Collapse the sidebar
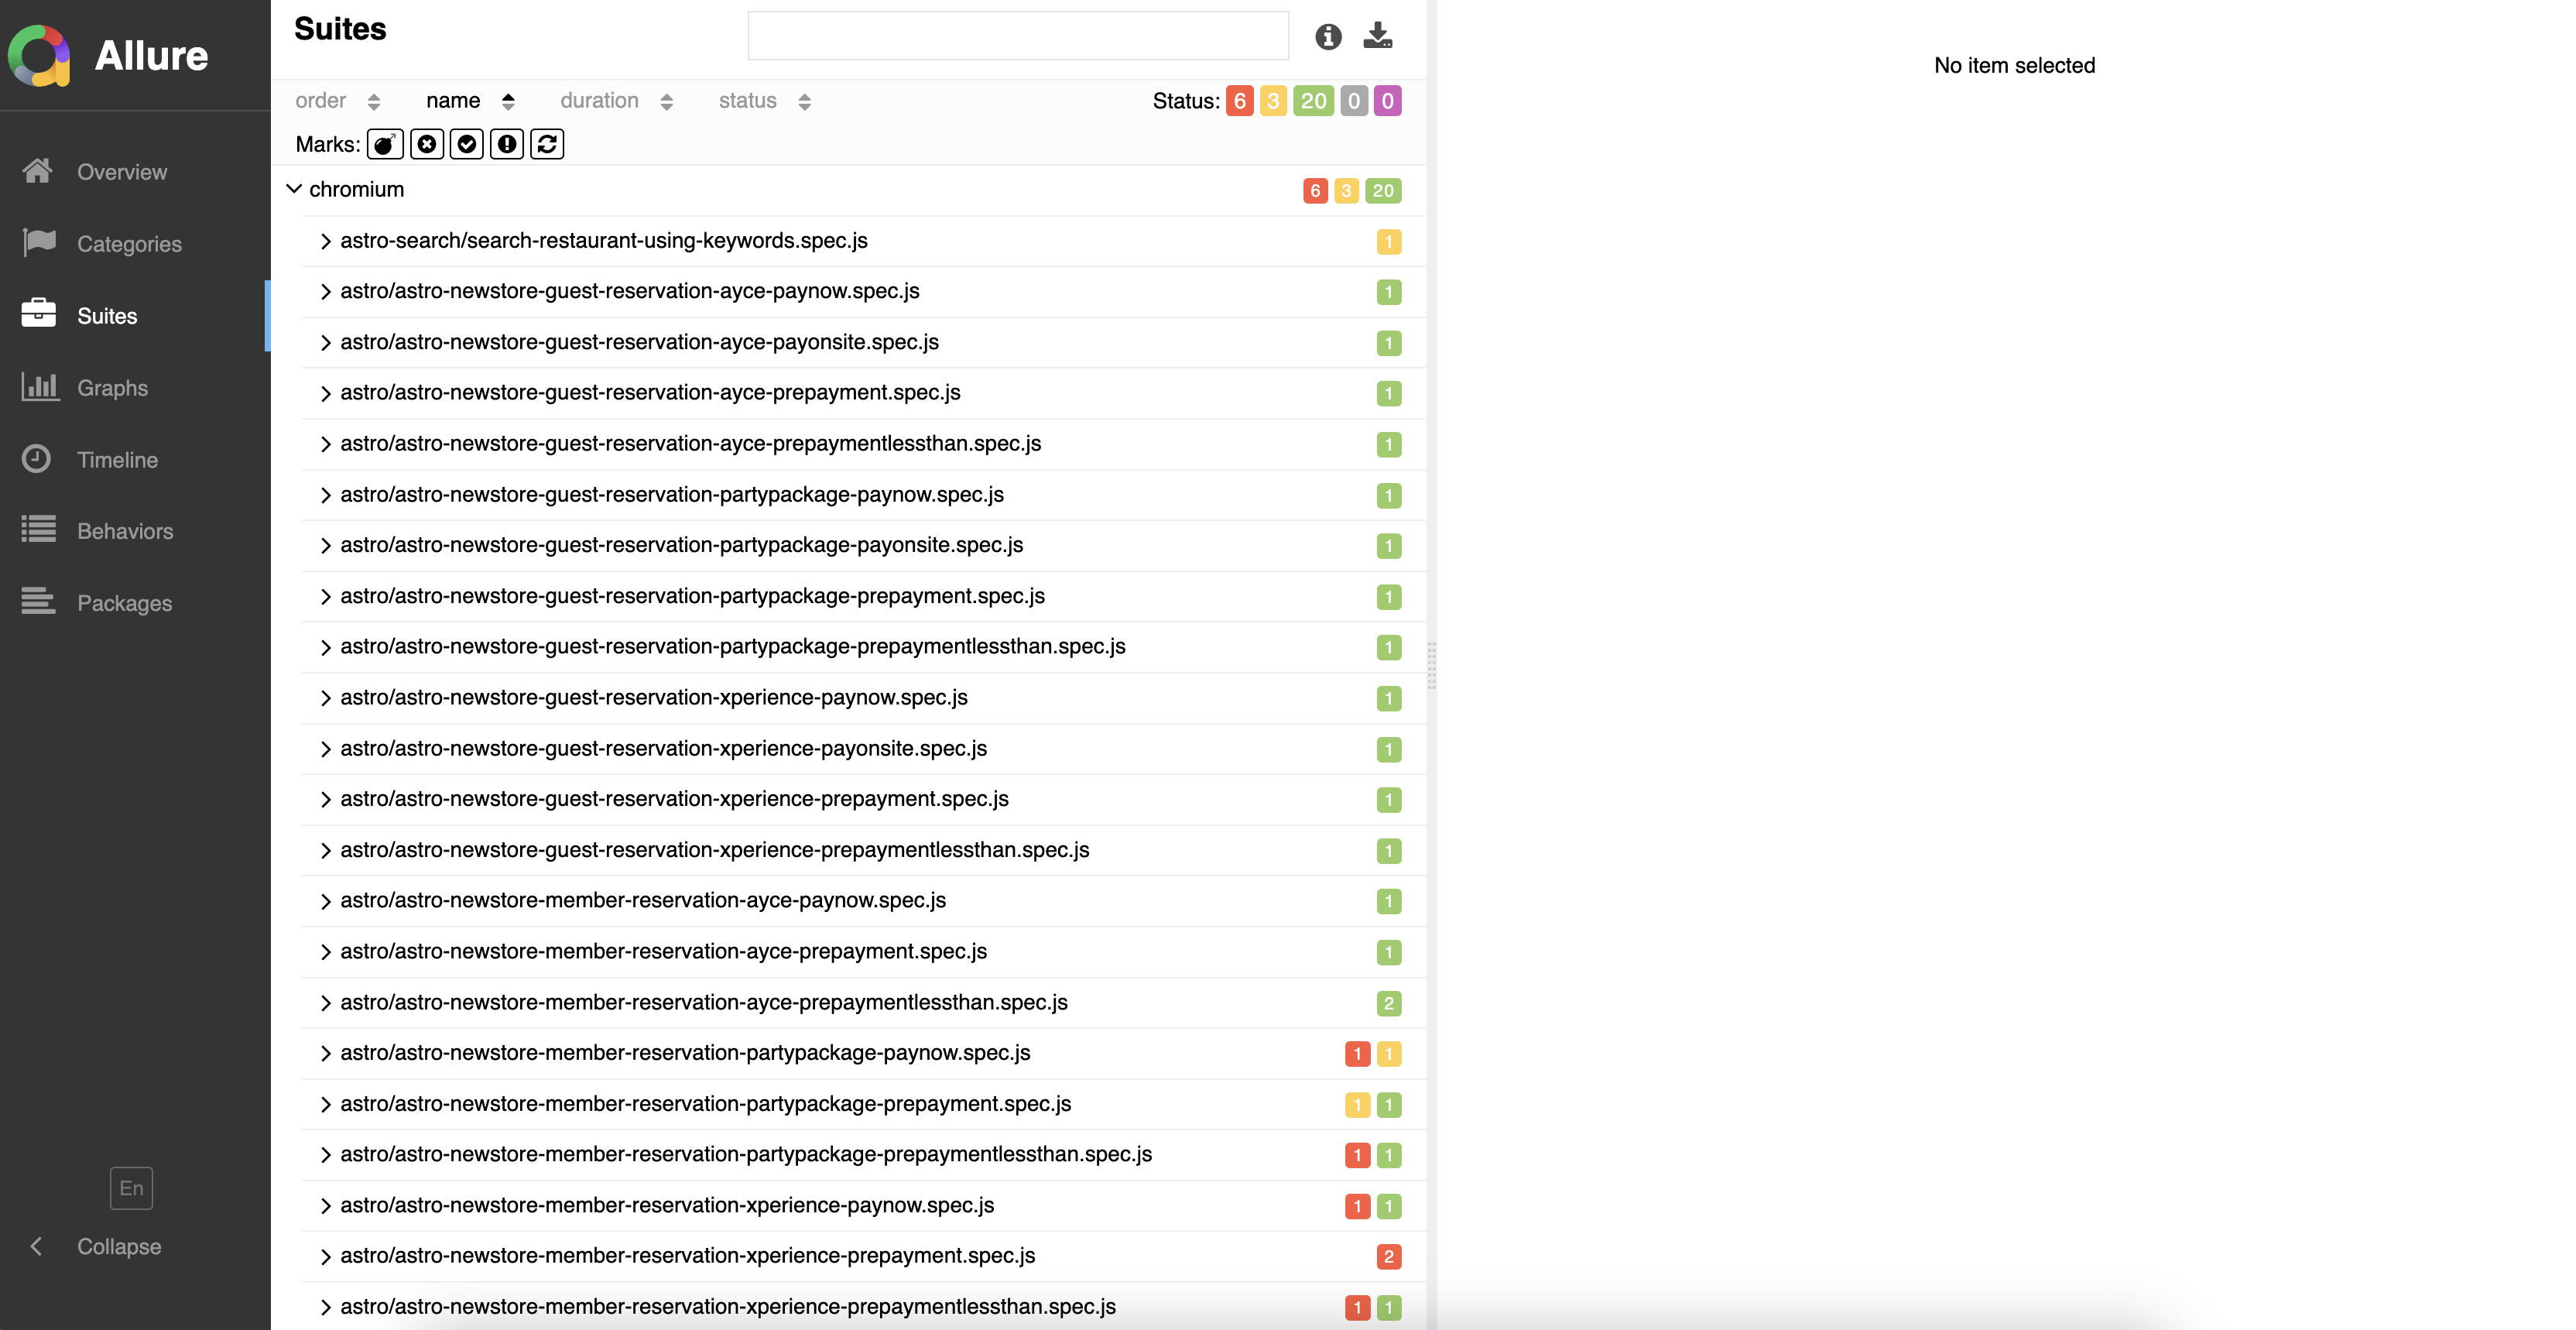The width and height of the screenshot is (2576, 1330). coord(118,1246)
